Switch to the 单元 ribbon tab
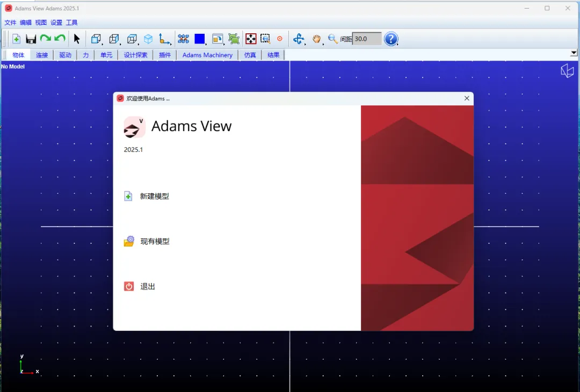 tap(106, 55)
